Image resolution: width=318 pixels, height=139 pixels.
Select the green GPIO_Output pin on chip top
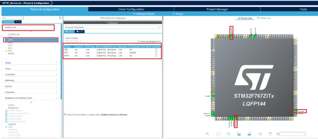pyautogui.click(x=231, y=36)
